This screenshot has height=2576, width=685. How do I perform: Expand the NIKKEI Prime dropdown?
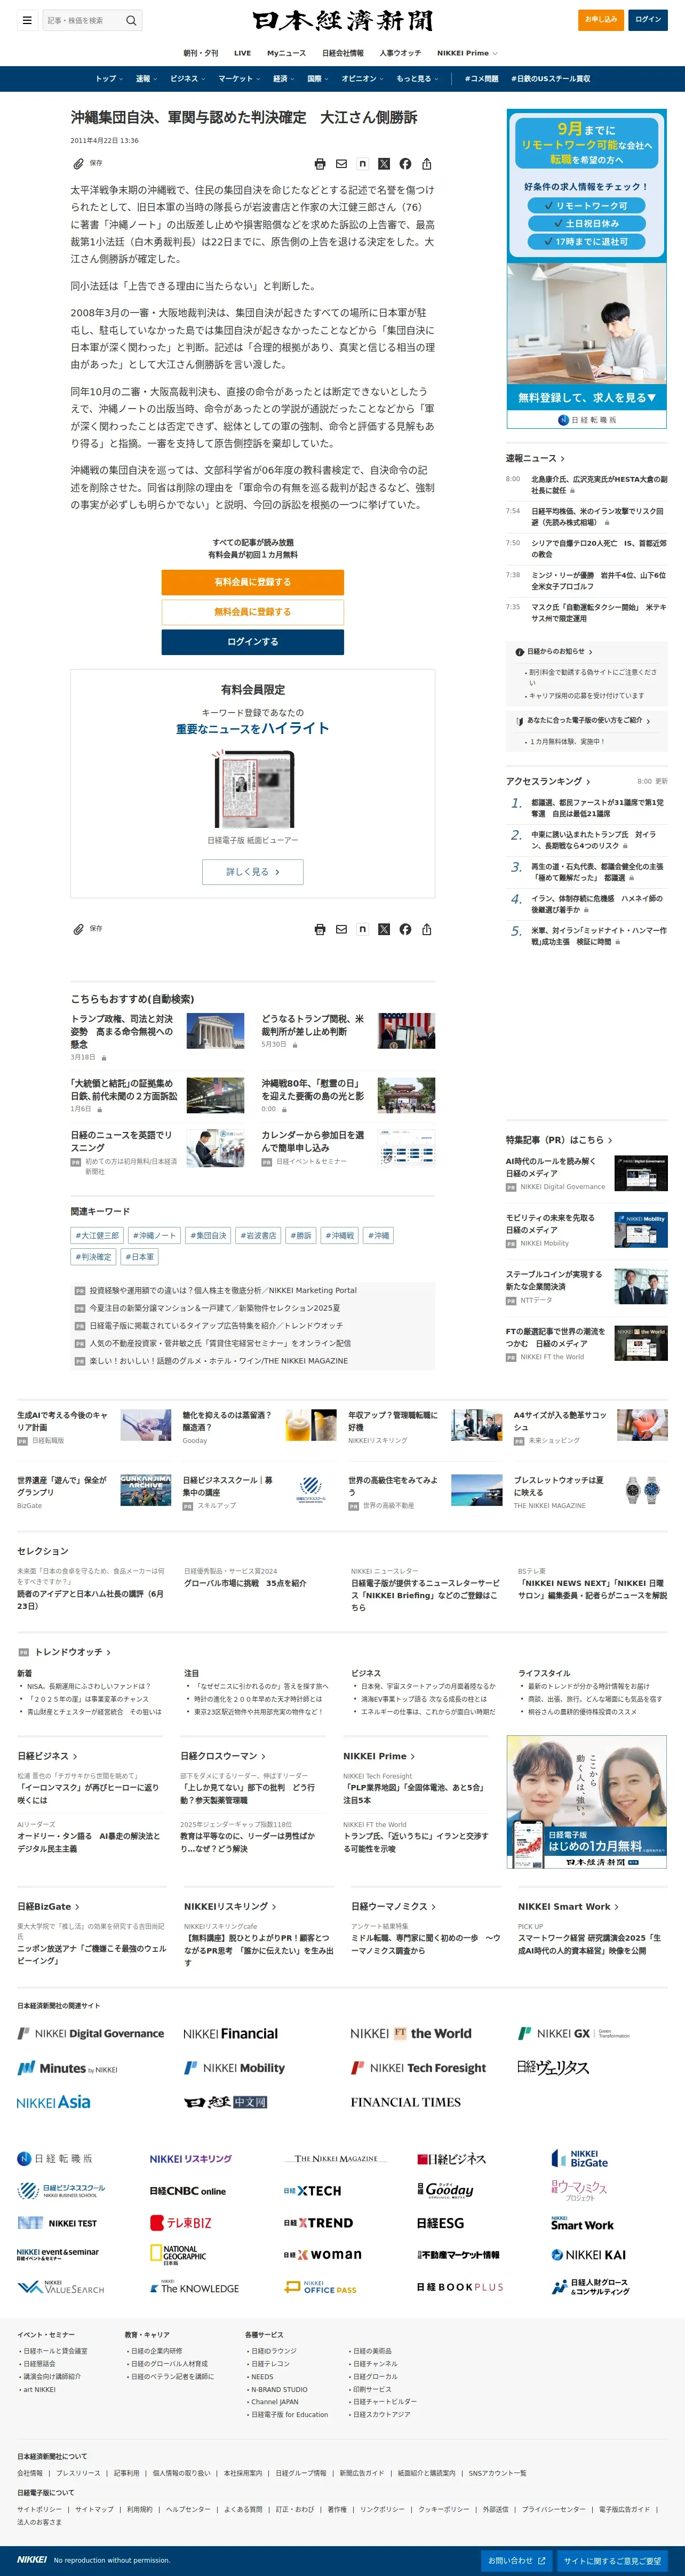tap(467, 53)
